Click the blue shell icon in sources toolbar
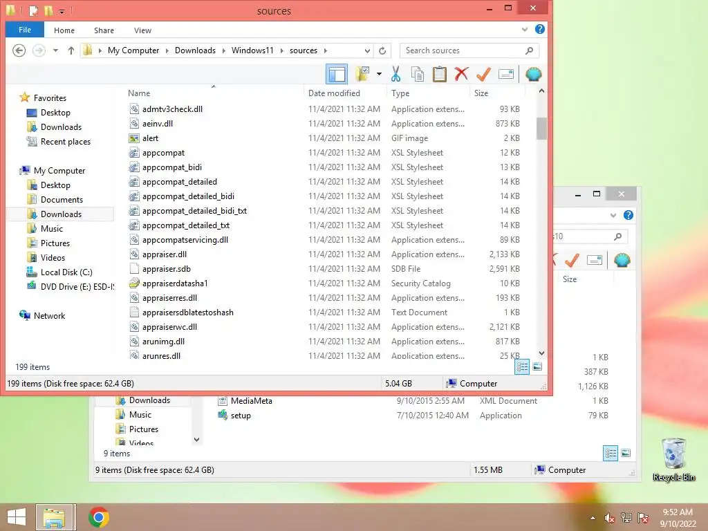 click(x=533, y=74)
